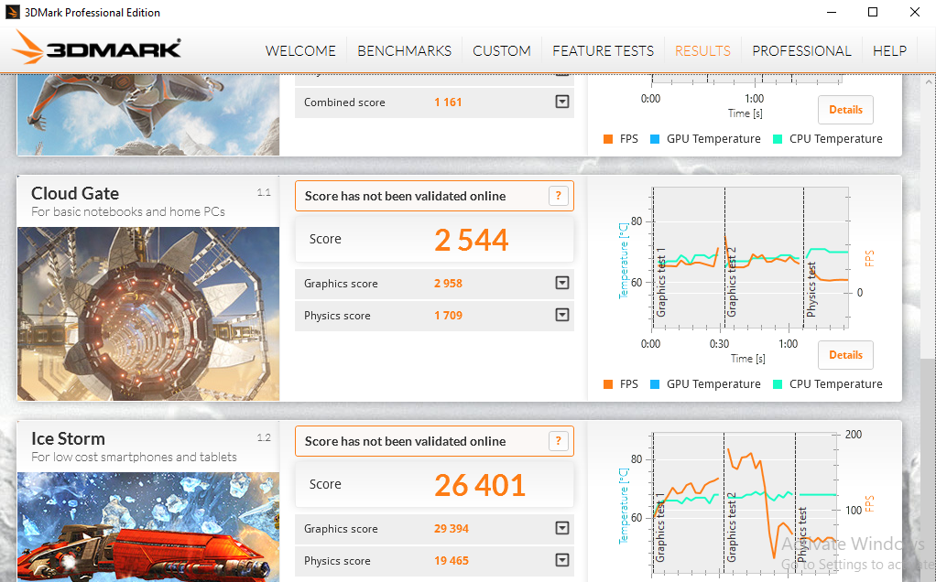
Task: Open the HELP tab
Action: coord(889,51)
